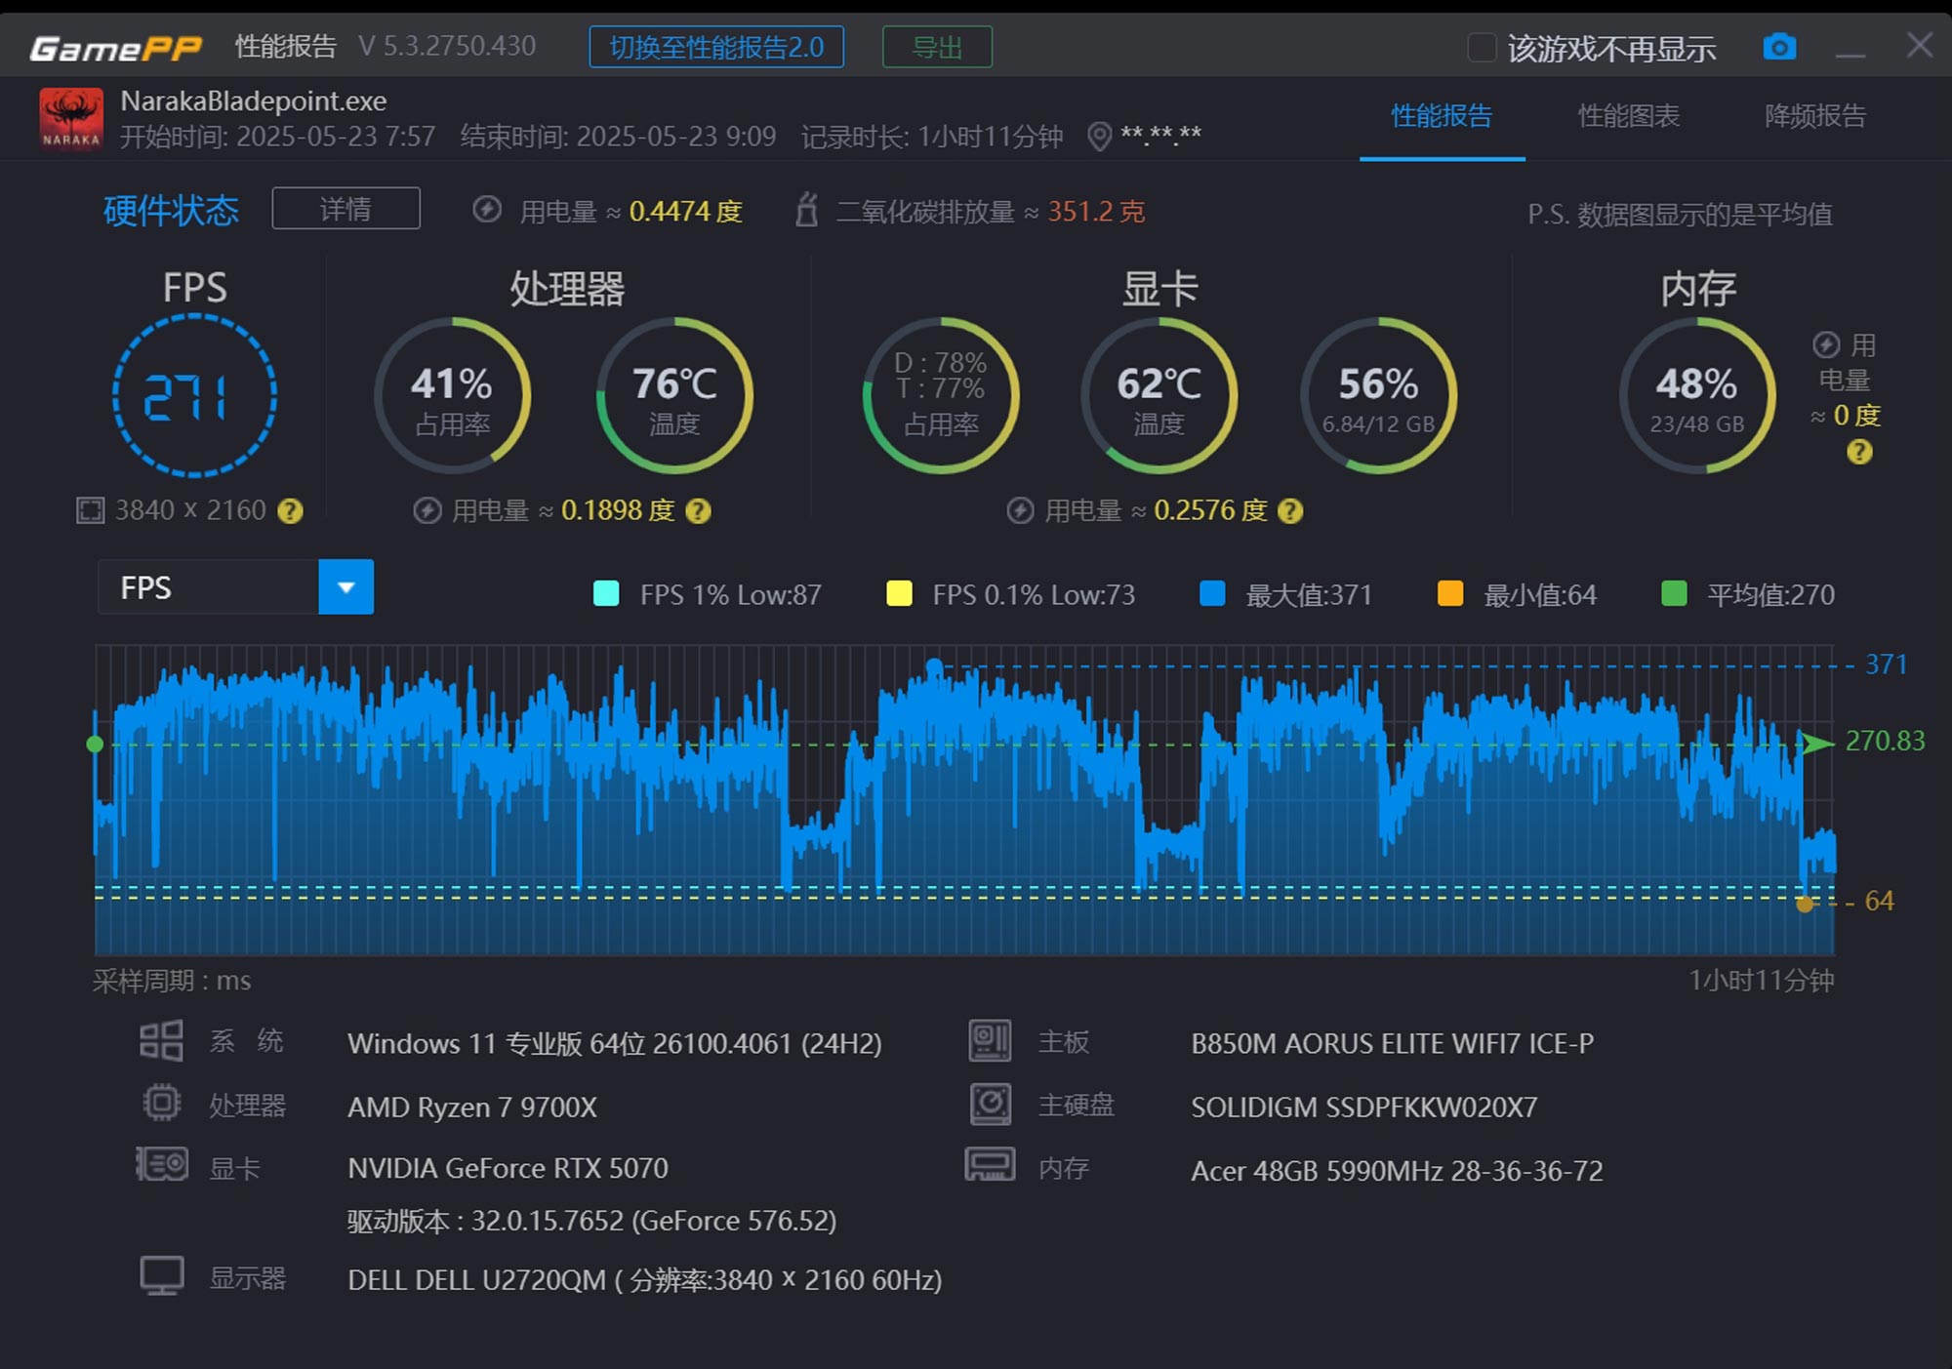Click the blue 最大值 legend swatch
The image size is (1952, 1369).
point(1211,594)
